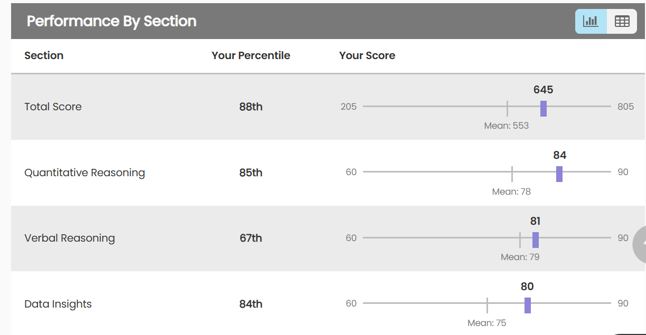Click the Mean: 553 label
Viewport: 646px width, 335px height.
[507, 126]
